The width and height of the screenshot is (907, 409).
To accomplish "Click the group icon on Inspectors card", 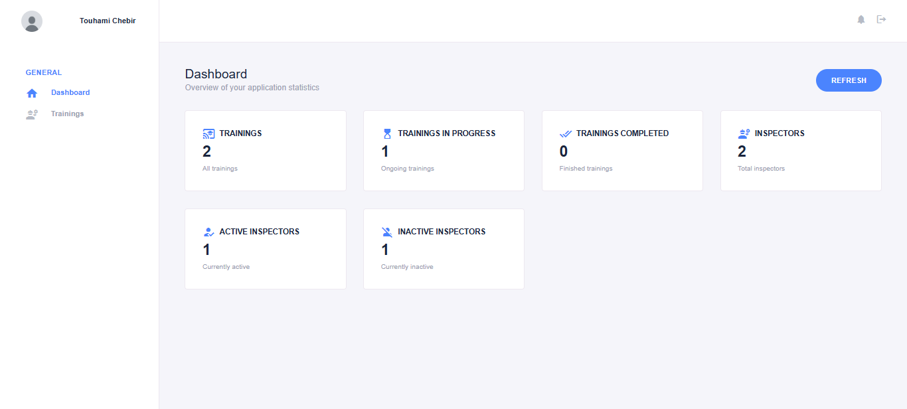I will point(743,132).
